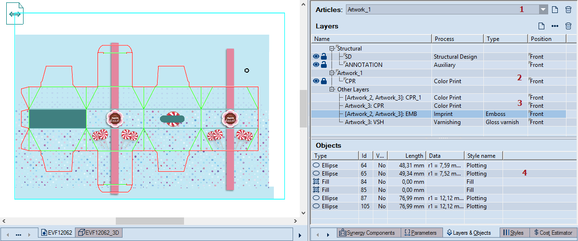
Task: Sort objects by Length column header
Action: [x=406, y=155]
